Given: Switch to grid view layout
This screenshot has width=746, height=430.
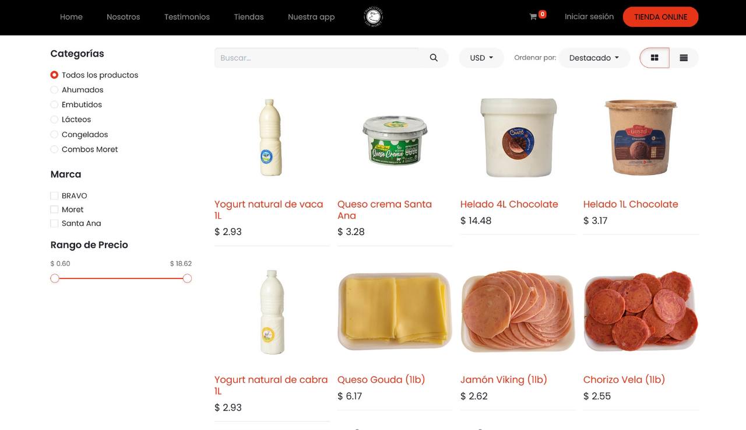Looking at the screenshot, I should [x=654, y=58].
